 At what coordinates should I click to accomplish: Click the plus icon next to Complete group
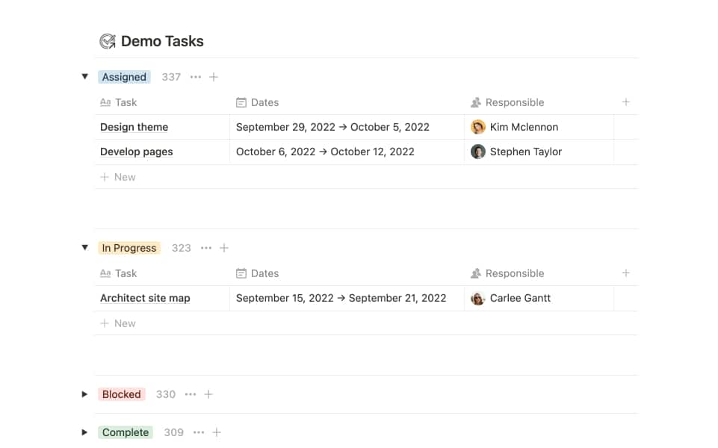pyautogui.click(x=217, y=432)
